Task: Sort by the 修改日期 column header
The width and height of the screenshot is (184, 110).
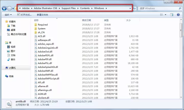Action: (86, 20)
